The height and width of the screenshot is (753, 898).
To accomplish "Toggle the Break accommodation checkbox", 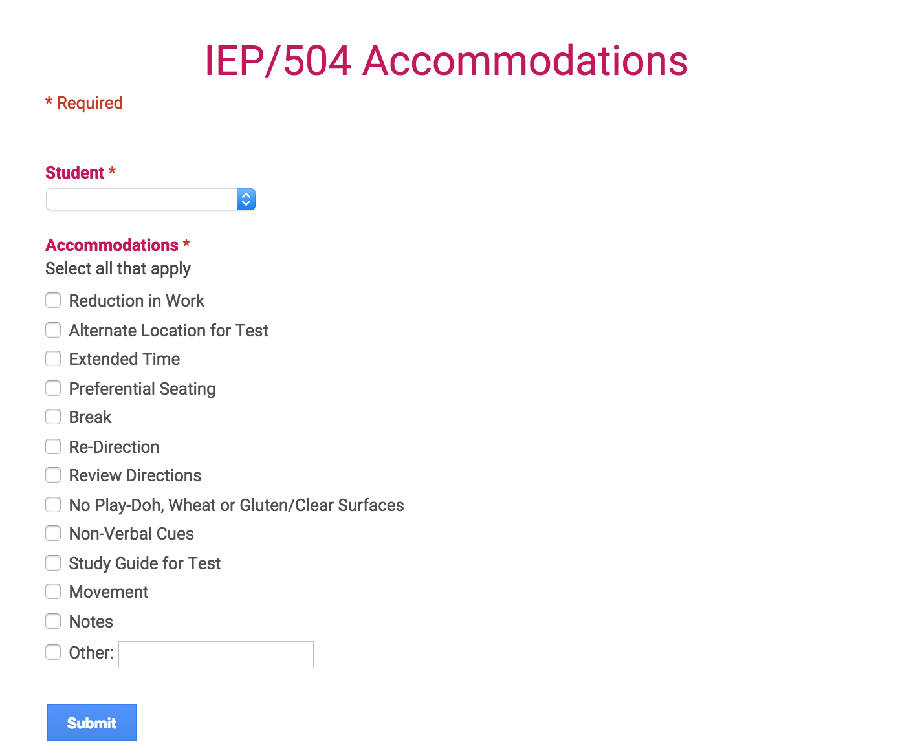I will click(53, 417).
